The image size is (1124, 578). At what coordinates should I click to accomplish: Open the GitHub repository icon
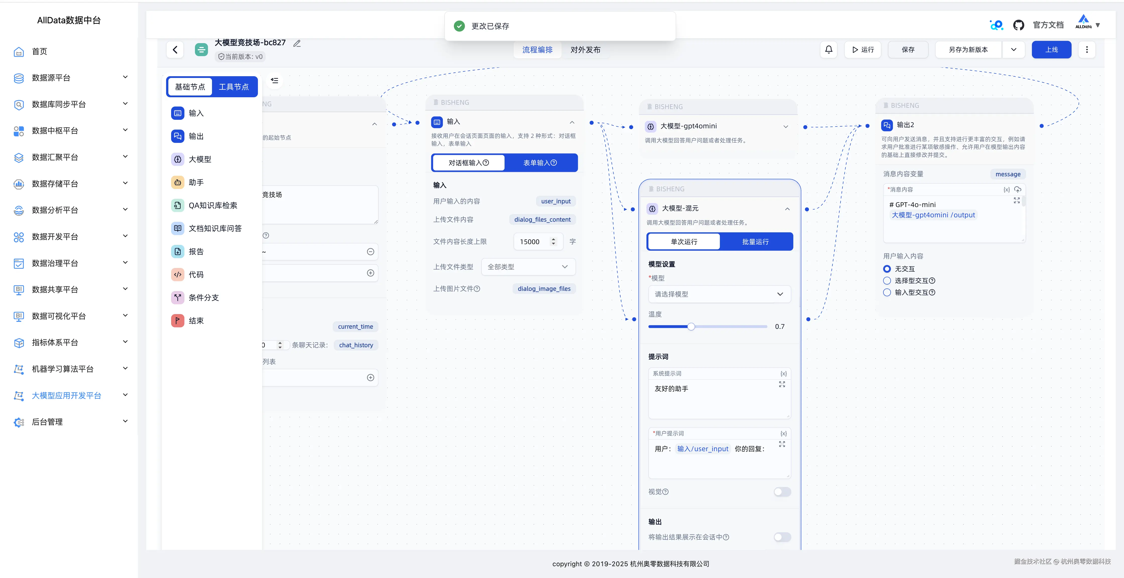pyautogui.click(x=1018, y=25)
